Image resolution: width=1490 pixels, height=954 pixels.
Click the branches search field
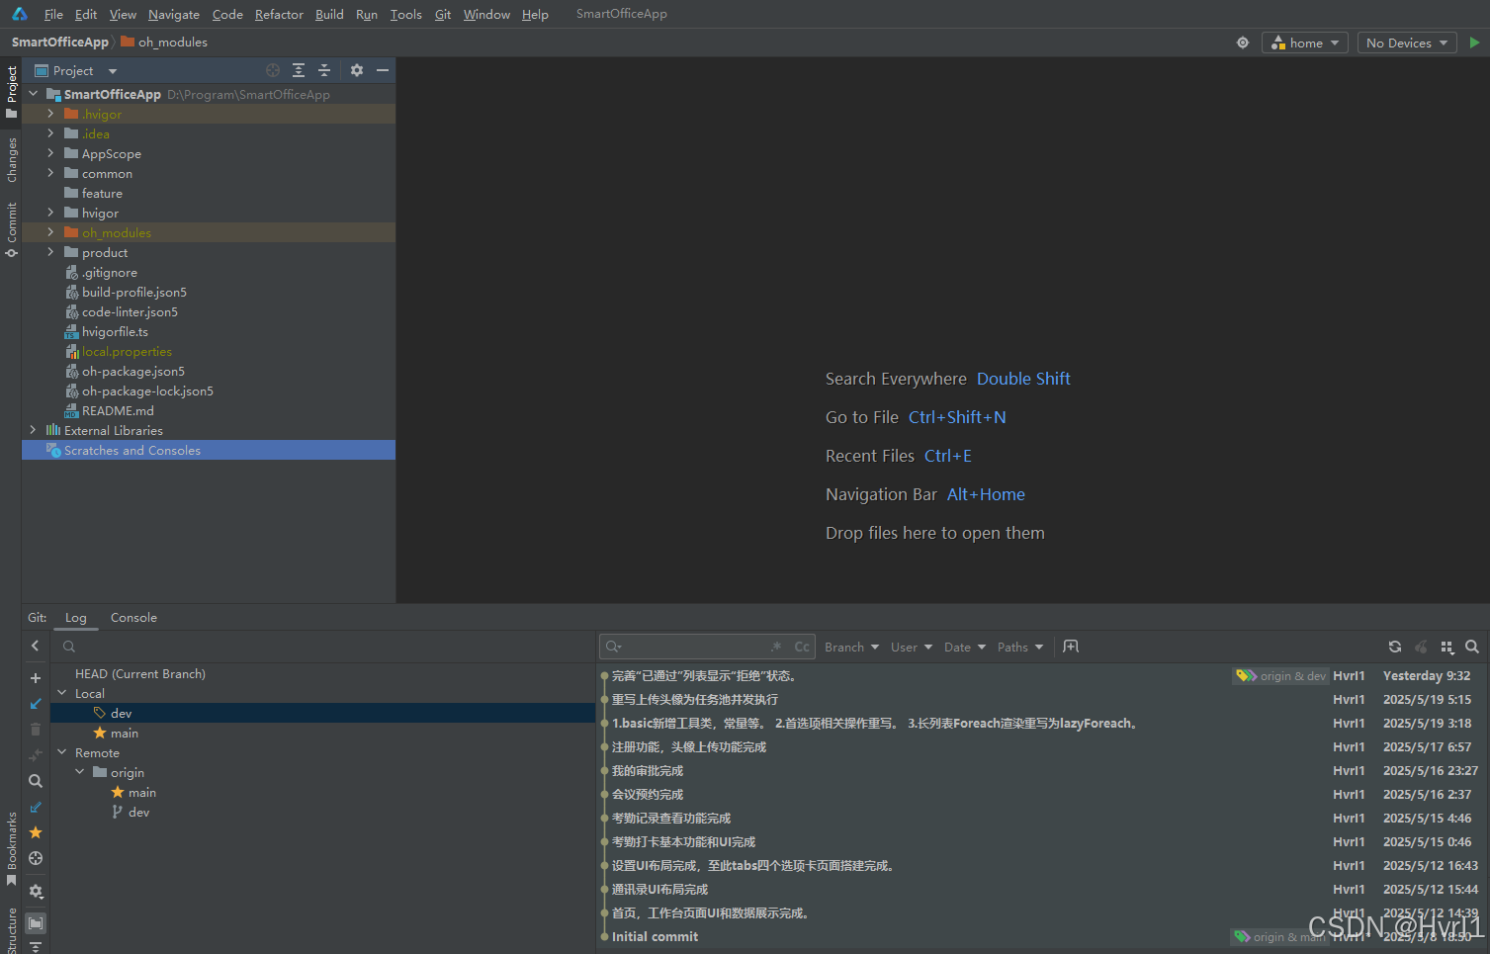tap(323, 647)
